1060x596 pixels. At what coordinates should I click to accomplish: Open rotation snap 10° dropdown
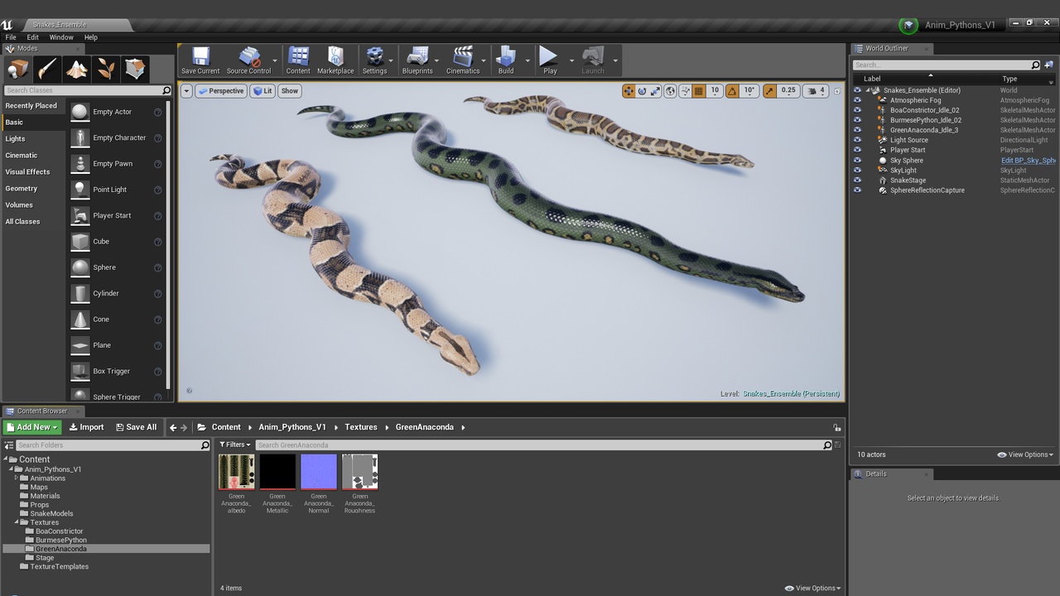coord(749,91)
